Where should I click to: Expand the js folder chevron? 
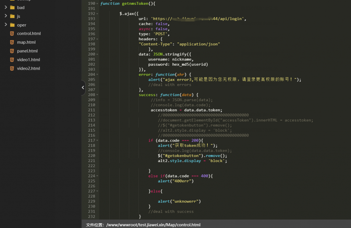tap(5, 16)
